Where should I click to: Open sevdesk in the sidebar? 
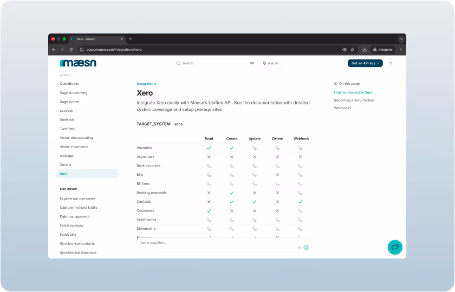(x=67, y=111)
